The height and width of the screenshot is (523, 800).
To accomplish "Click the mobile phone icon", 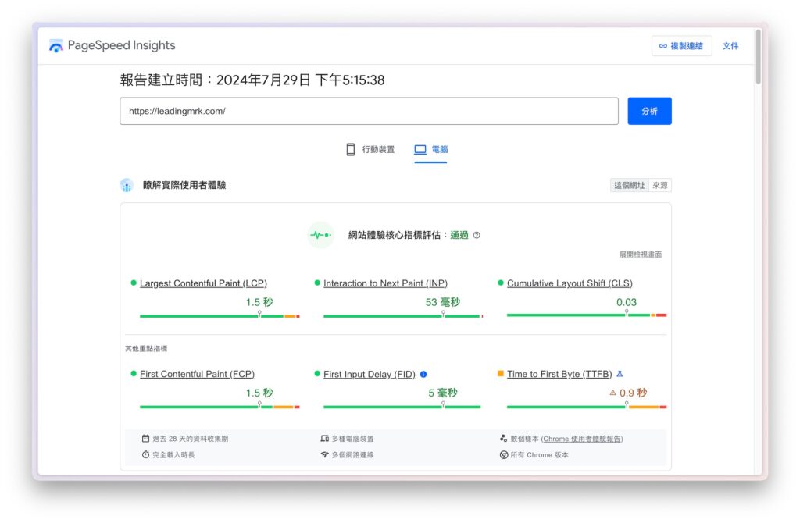I will 351,149.
